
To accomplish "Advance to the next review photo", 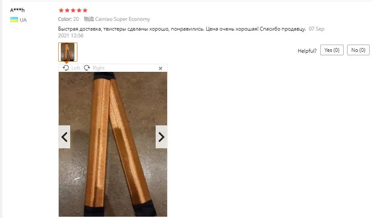I will (161, 137).
